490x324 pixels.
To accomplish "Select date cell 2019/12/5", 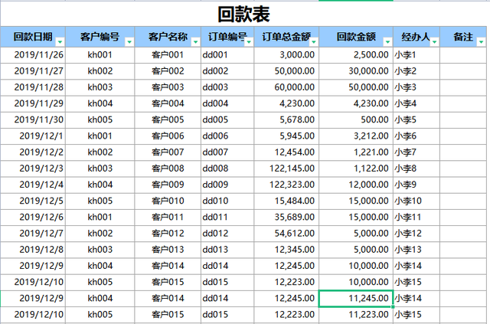I will (x=33, y=201).
